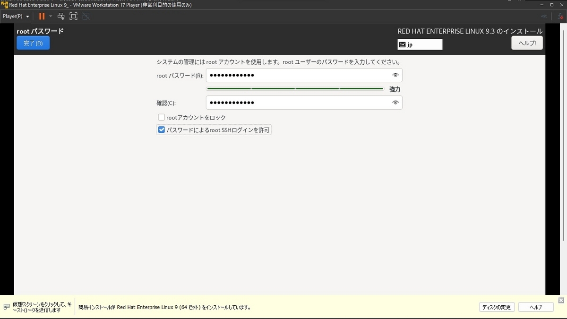Click the root パスワード heading
The height and width of the screenshot is (319, 567).
click(40, 31)
